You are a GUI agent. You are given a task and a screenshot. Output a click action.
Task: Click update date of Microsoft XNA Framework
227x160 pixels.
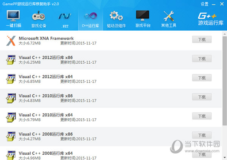(x=78, y=43)
